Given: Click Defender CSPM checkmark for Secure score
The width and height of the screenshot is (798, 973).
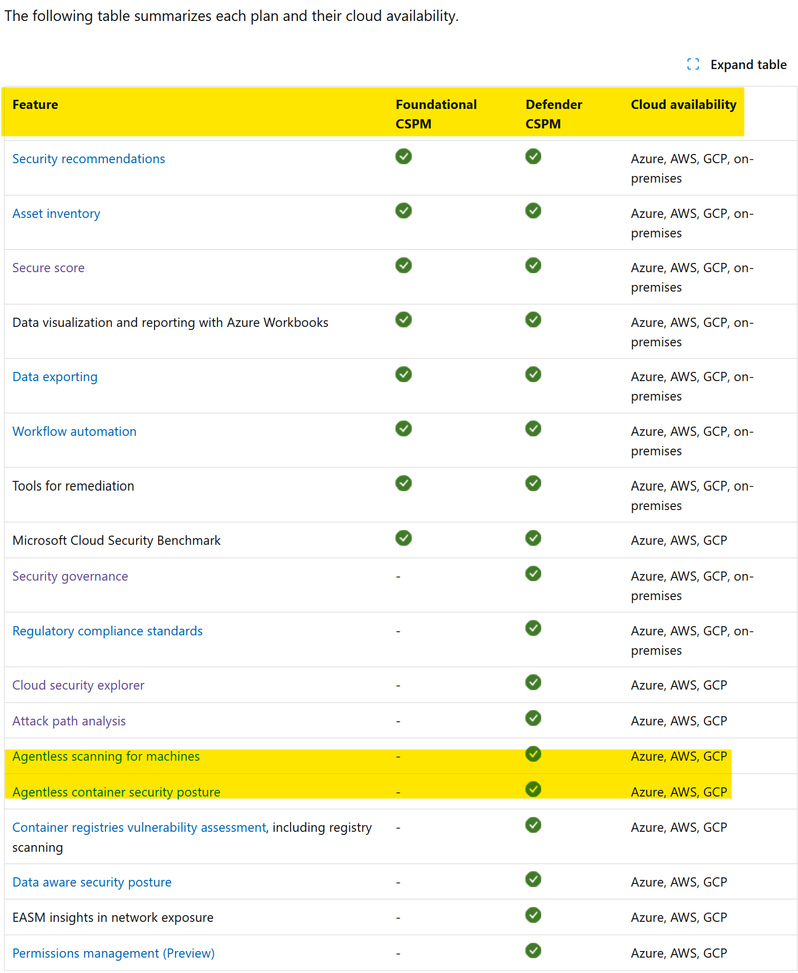Looking at the screenshot, I should pos(533,266).
